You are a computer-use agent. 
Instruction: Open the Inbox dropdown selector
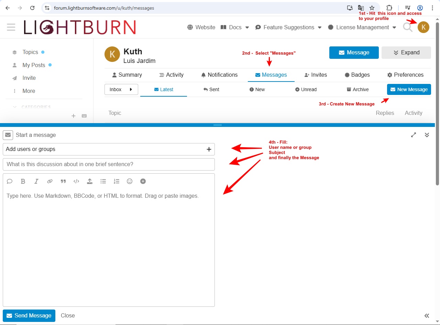pyautogui.click(x=121, y=89)
